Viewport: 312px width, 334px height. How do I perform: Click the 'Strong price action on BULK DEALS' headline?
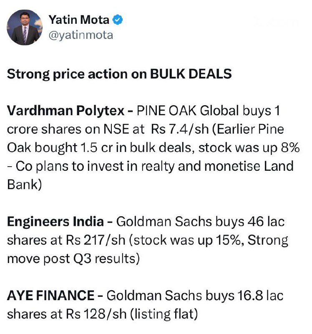[119, 74]
